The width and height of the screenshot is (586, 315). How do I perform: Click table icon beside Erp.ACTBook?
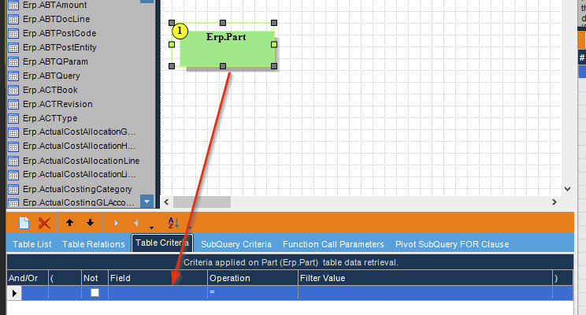click(x=13, y=91)
